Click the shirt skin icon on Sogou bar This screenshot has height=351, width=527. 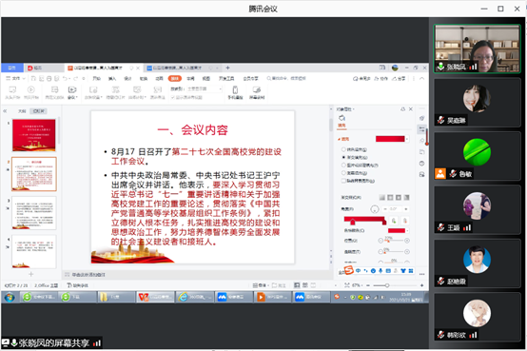403,271
